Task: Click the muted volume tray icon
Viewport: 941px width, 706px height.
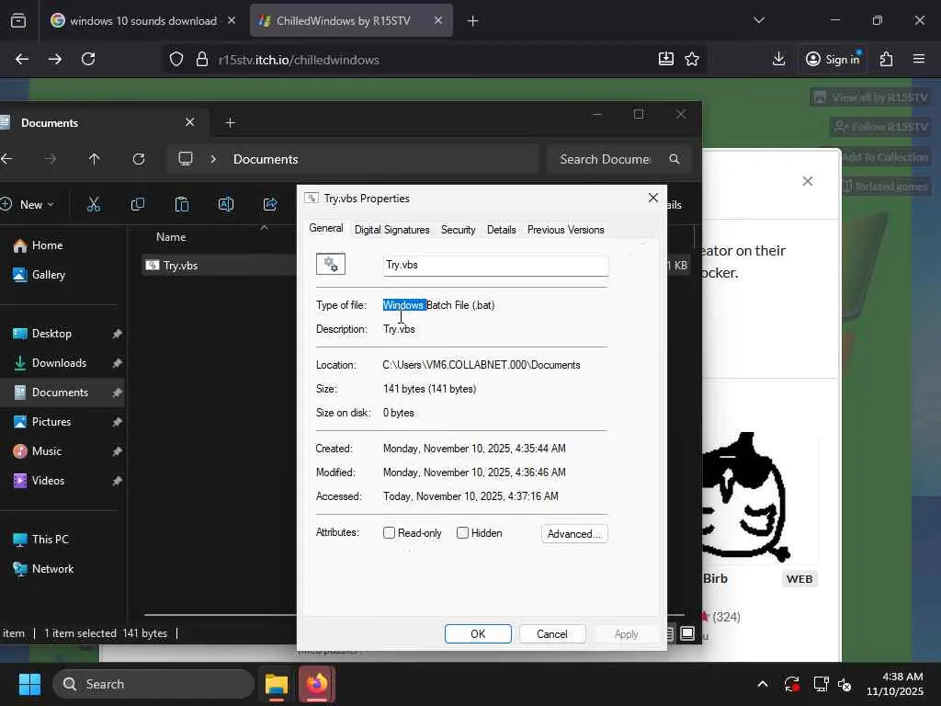Action: tap(845, 684)
